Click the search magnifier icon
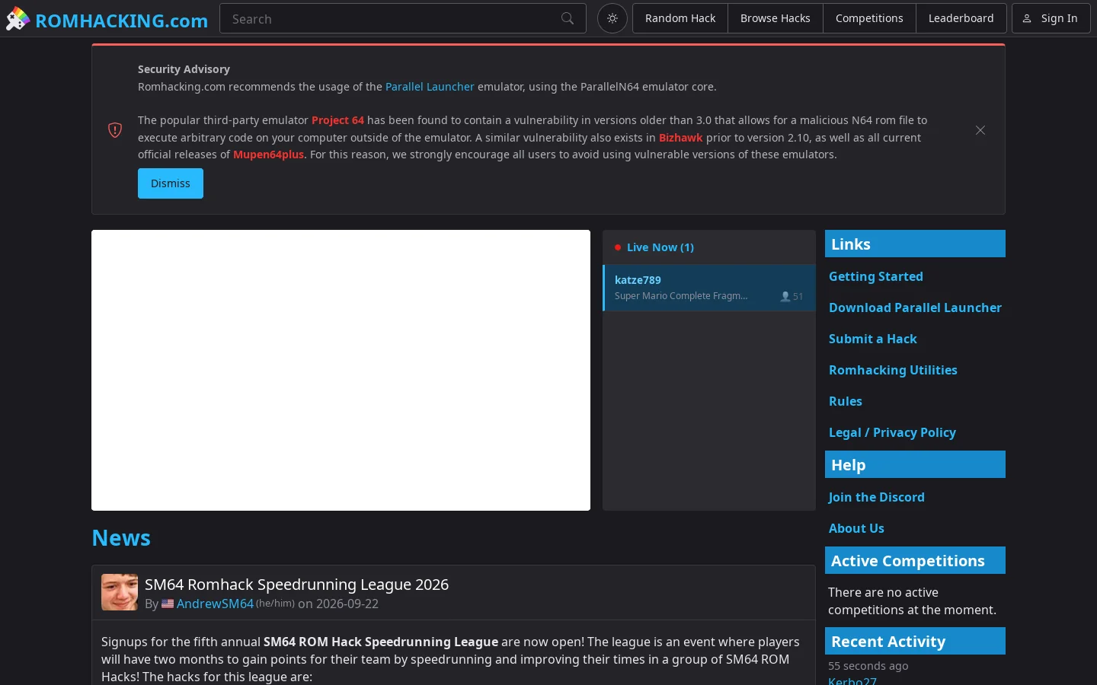Screen dimensions: 1097x685 [x=568, y=18]
